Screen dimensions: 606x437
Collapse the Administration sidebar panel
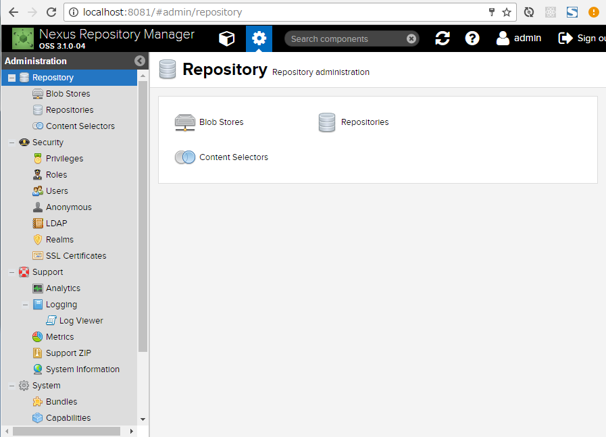click(139, 61)
